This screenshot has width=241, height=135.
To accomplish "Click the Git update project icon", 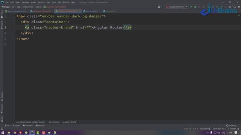I will point(213,7).
